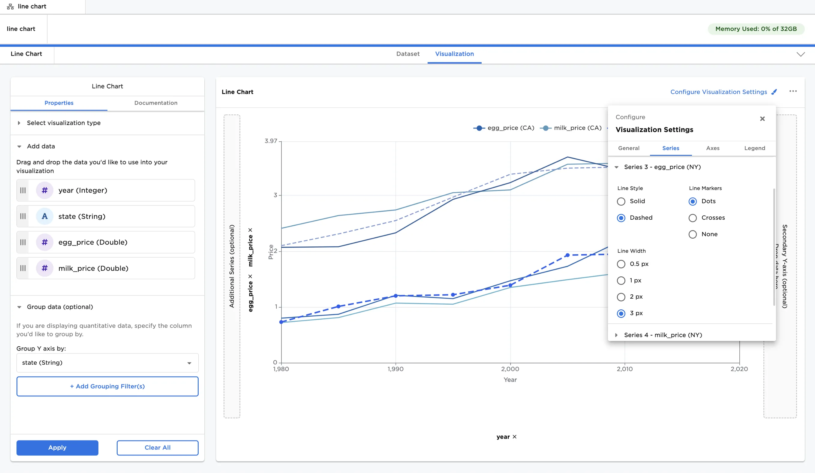Click the milk_price (Double) field row
Screen dimensions: 815x473
(106, 268)
